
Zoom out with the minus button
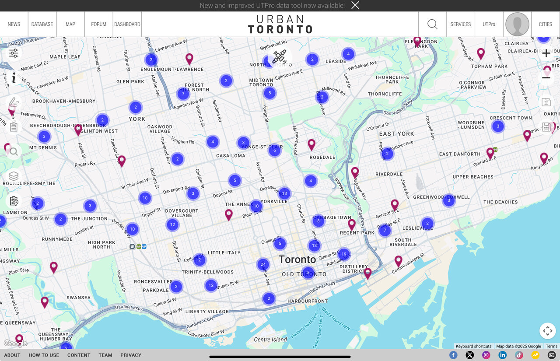click(x=546, y=78)
